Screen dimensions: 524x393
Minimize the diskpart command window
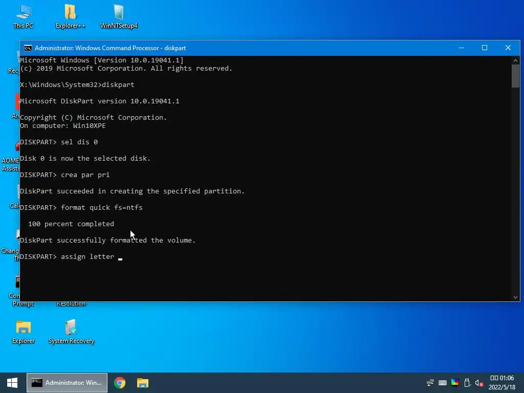pyautogui.click(x=462, y=48)
